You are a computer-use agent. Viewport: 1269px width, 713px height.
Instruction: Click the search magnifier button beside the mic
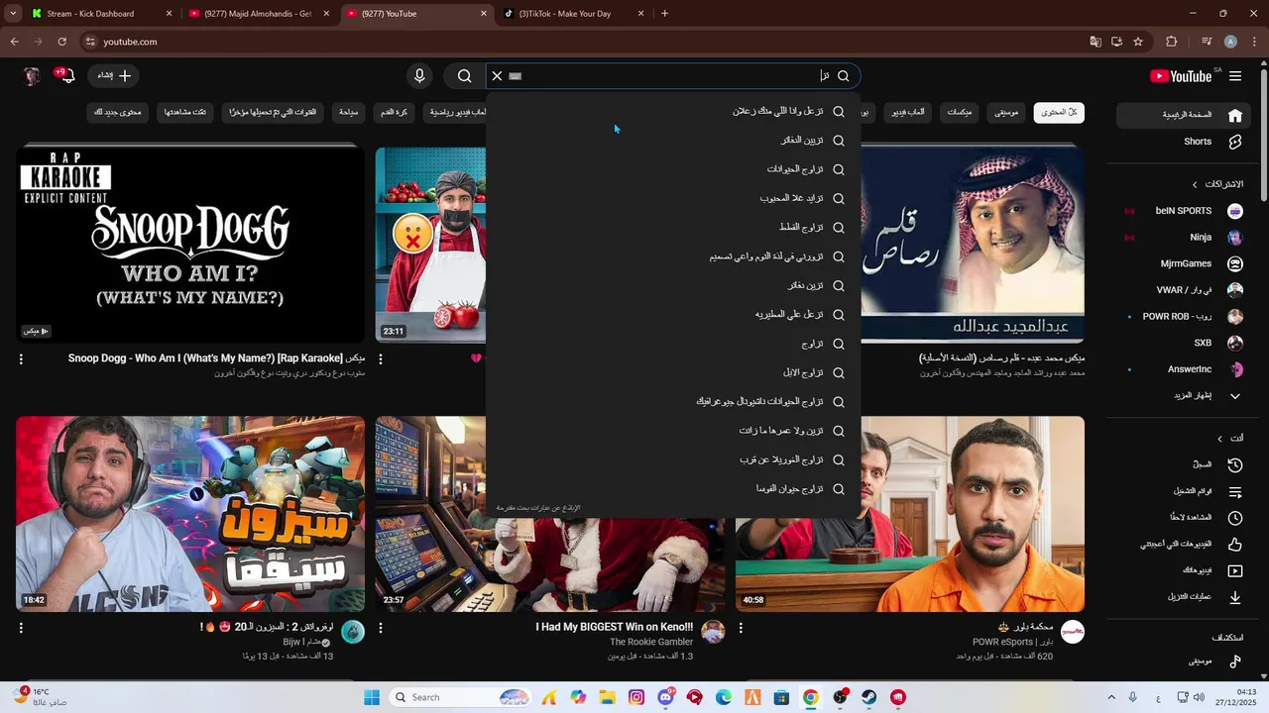pyautogui.click(x=464, y=76)
